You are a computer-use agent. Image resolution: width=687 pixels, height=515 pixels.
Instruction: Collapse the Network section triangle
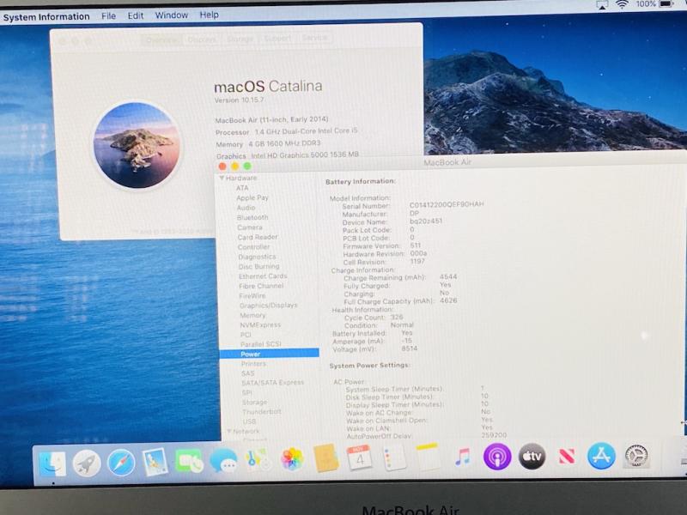(228, 432)
